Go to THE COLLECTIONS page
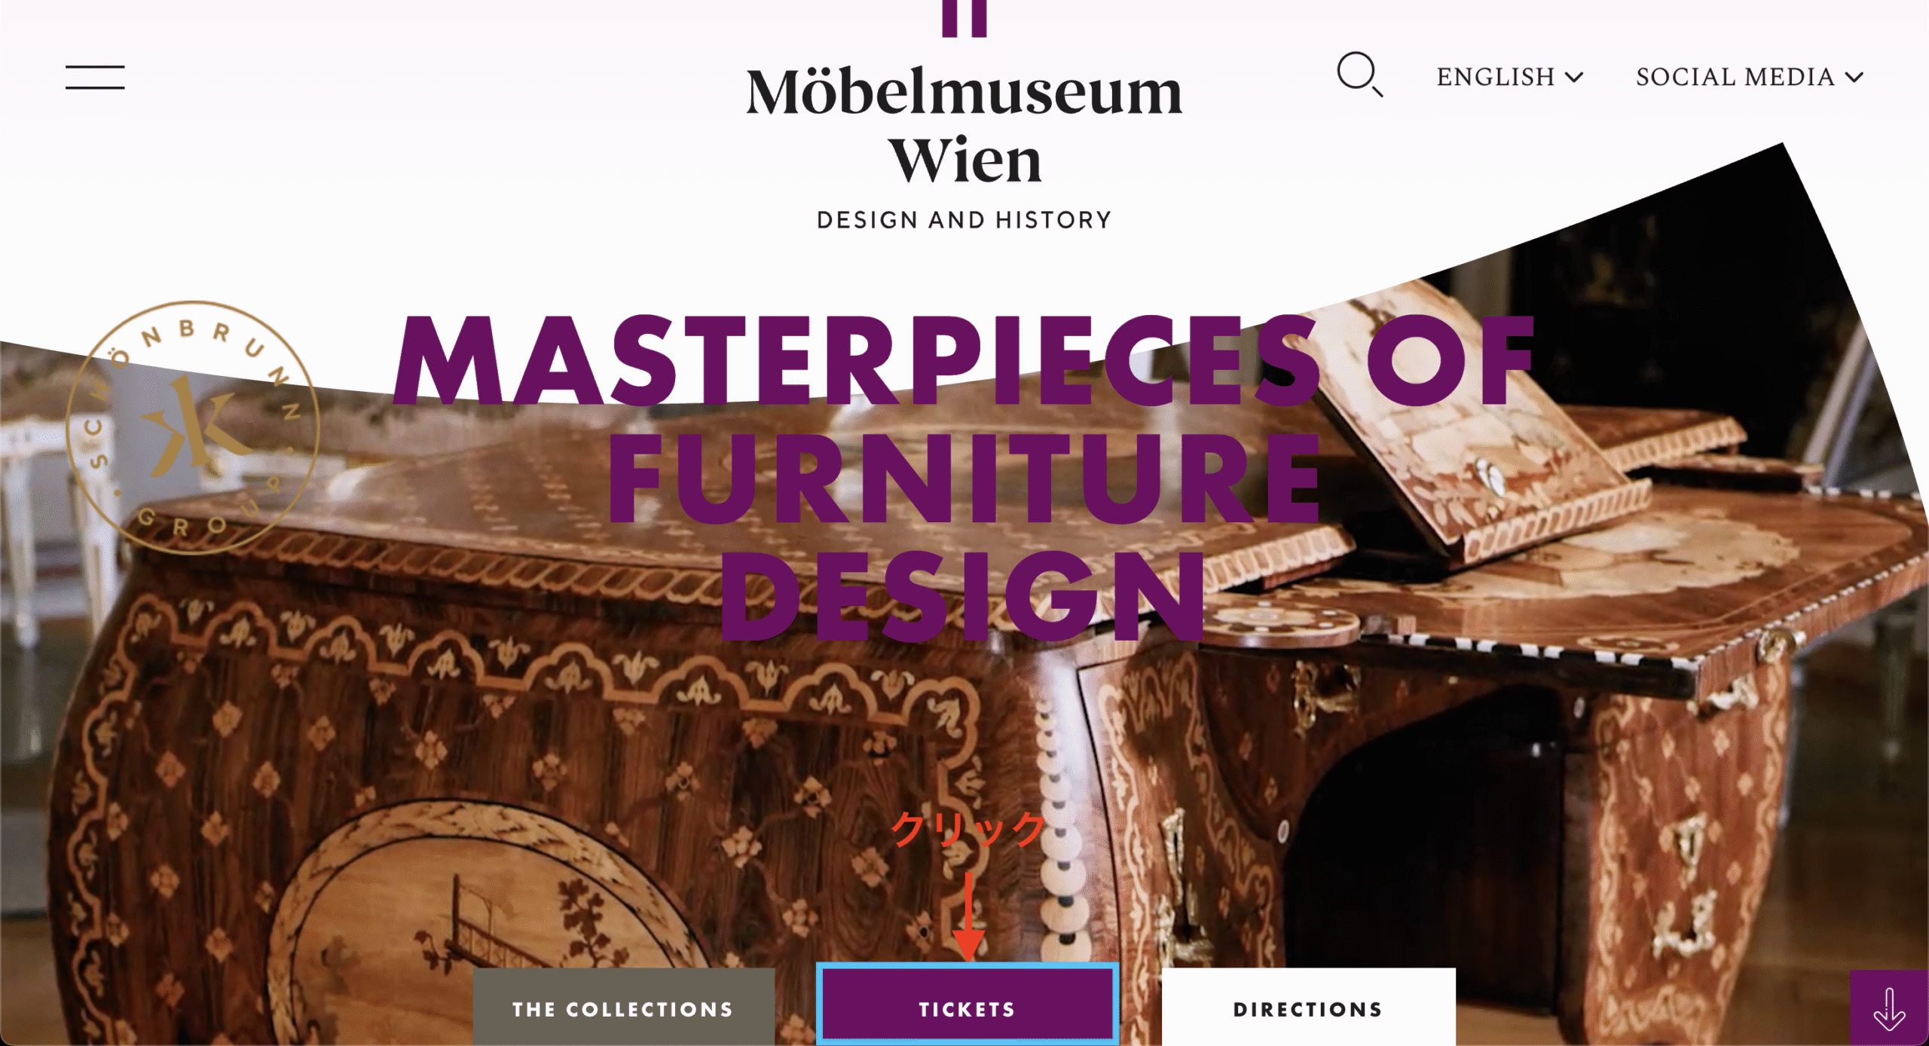This screenshot has height=1046, width=1929. pos(623,1008)
